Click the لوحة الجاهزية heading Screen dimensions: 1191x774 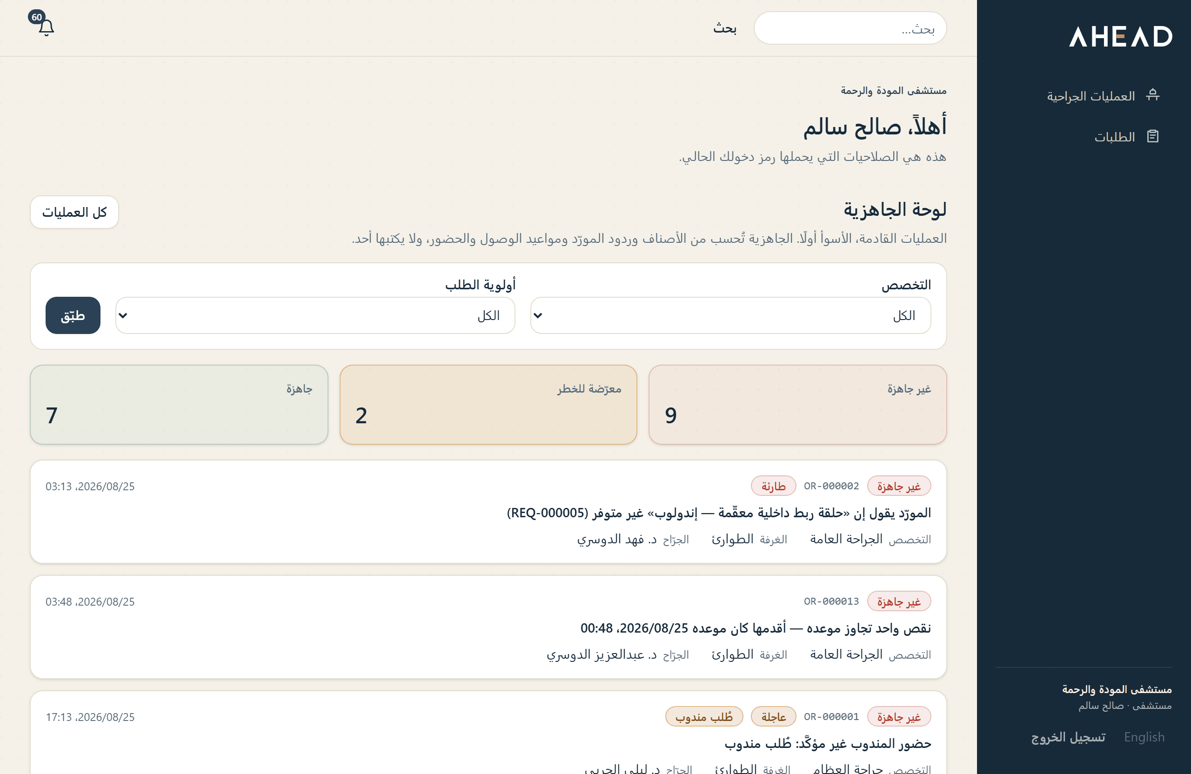coord(895,210)
